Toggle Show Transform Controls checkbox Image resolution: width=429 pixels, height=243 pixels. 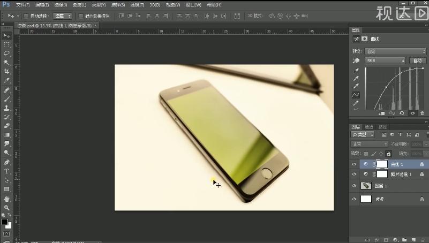coord(80,16)
